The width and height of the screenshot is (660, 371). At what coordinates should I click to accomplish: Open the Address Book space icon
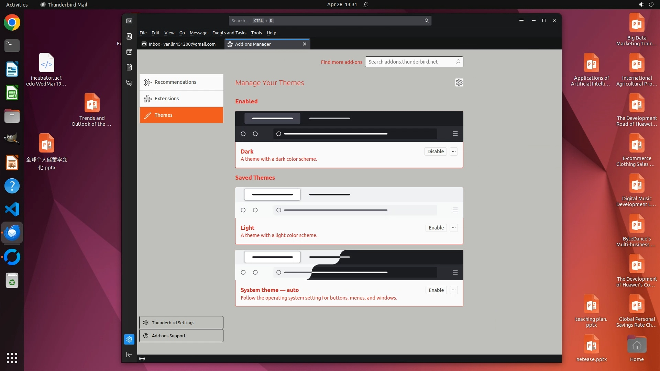(129, 36)
